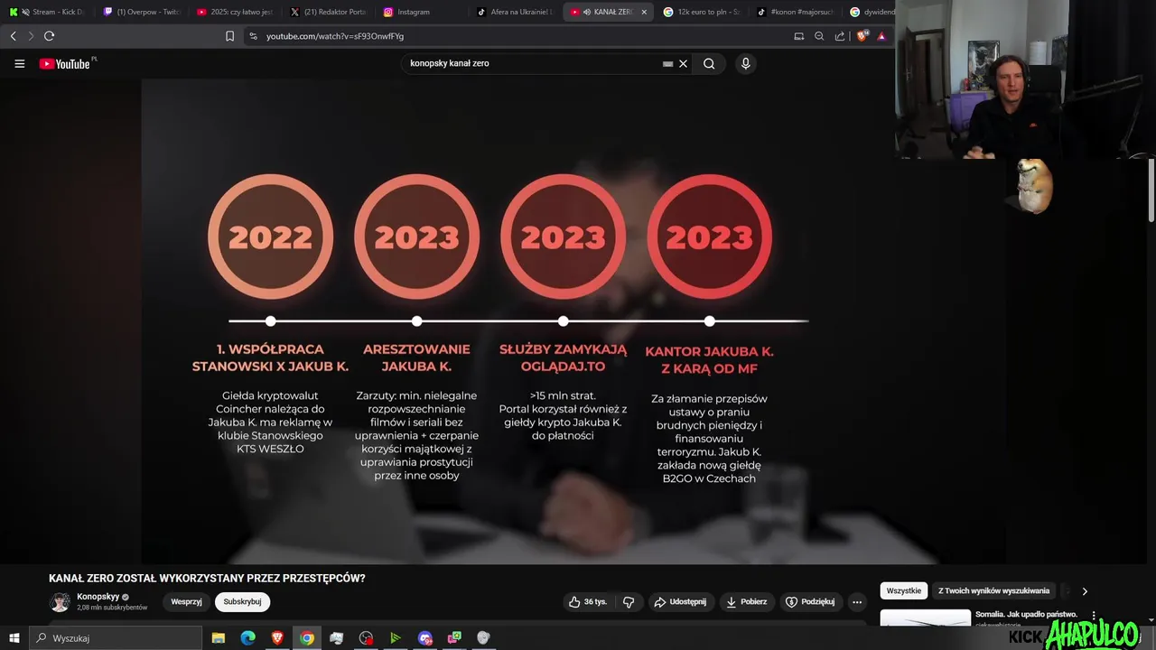The image size is (1156, 650).
Task: Open the 'dywidend' Google tab
Action: click(871, 12)
